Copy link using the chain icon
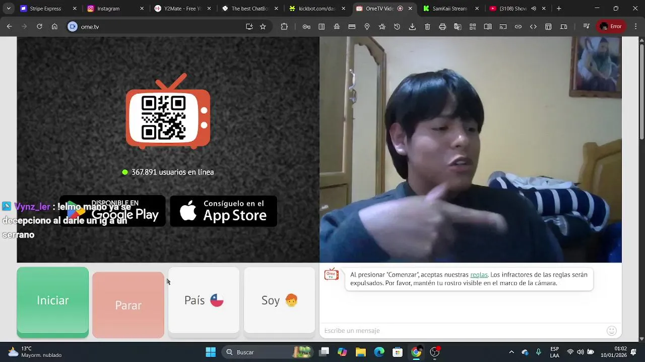This screenshot has width=645, height=362. pos(518,27)
